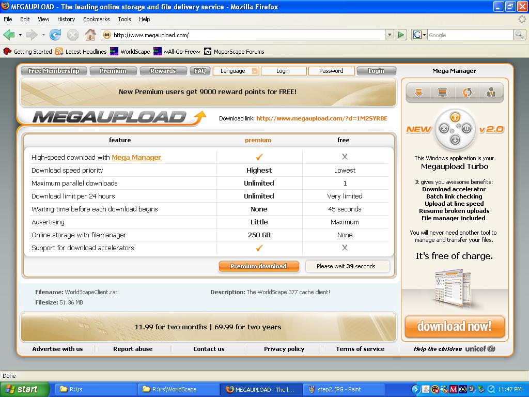Click the '9000 reward points for FREE' banner

click(208, 92)
